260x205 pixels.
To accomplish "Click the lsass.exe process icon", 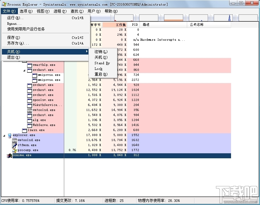I will [25, 130].
